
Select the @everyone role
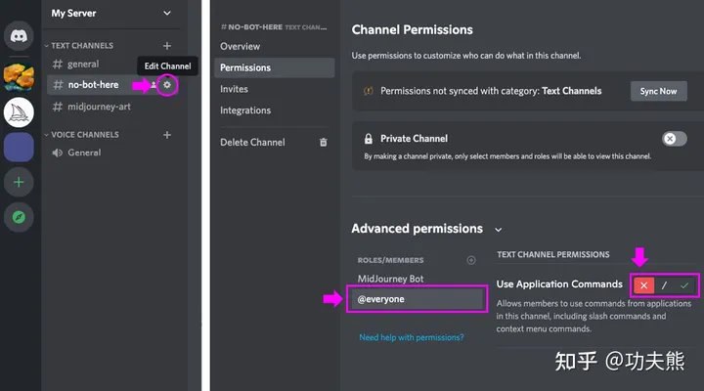coord(417,299)
